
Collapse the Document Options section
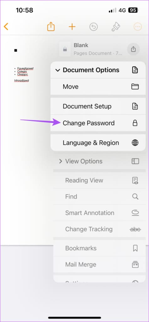tap(98, 70)
